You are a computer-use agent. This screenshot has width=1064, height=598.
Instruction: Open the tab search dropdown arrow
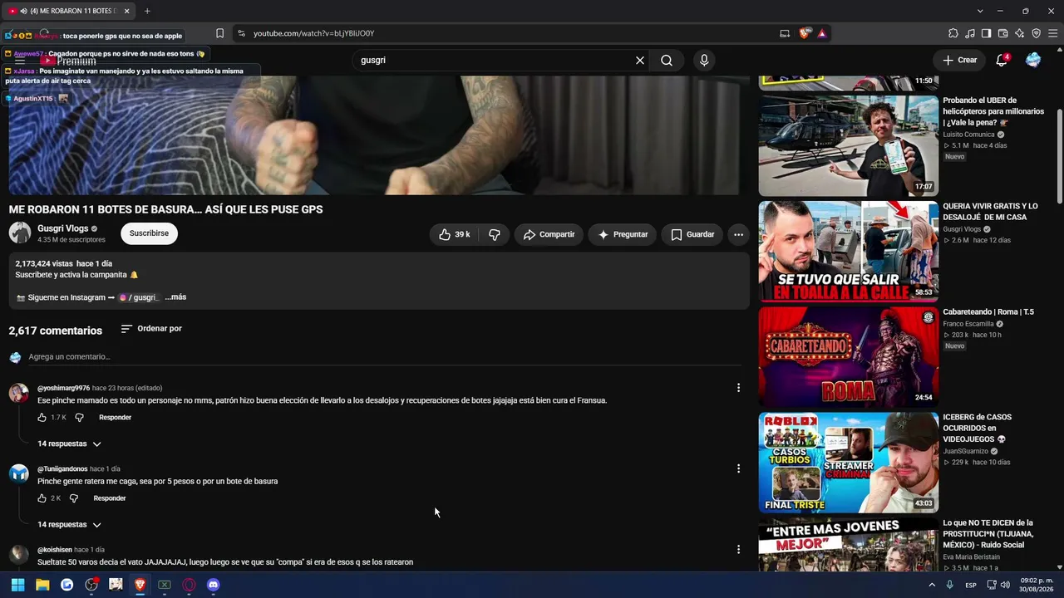point(980,11)
